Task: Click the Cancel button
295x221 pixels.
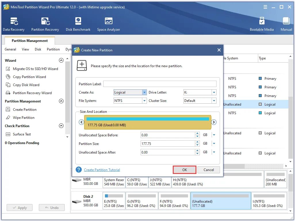Action: pos(209,170)
